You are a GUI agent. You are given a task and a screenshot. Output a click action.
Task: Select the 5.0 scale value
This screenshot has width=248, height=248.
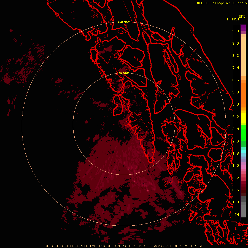tap(236, 104)
